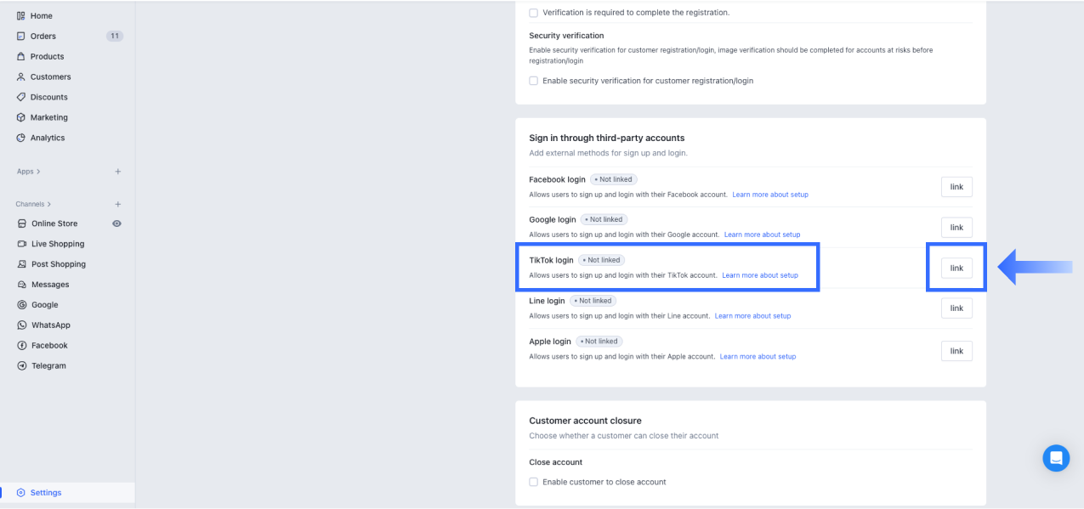This screenshot has height=509, width=1084.
Task: Check Enable customer to close account
Action: 534,482
